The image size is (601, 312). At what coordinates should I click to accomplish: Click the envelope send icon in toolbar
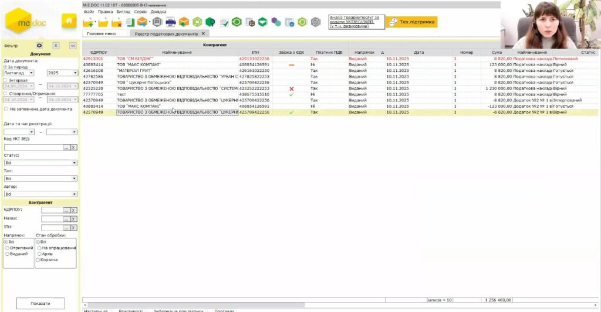142,22
